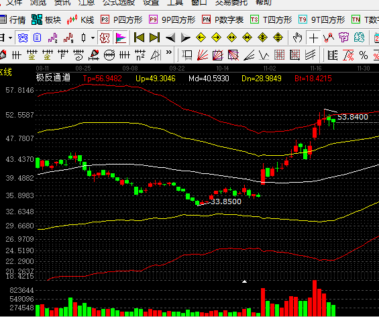
Task: Select the black speed-lines angle tool
Action: pyautogui.click(x=249, y=55)
